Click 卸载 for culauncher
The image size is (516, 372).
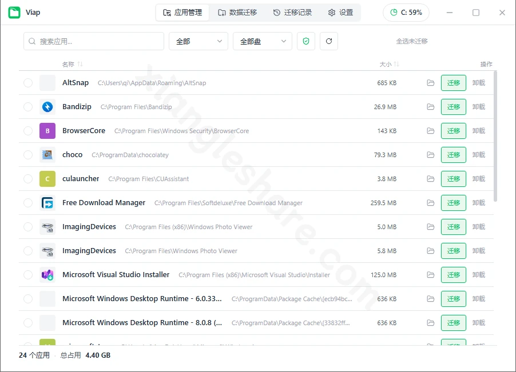(479, 179)
